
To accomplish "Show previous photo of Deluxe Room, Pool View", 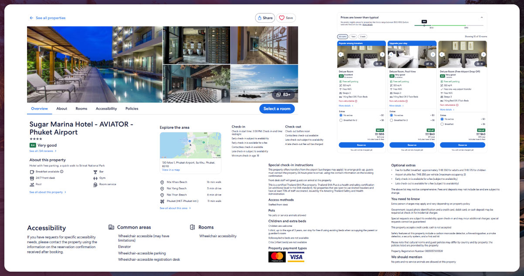I will pos(391,54).
